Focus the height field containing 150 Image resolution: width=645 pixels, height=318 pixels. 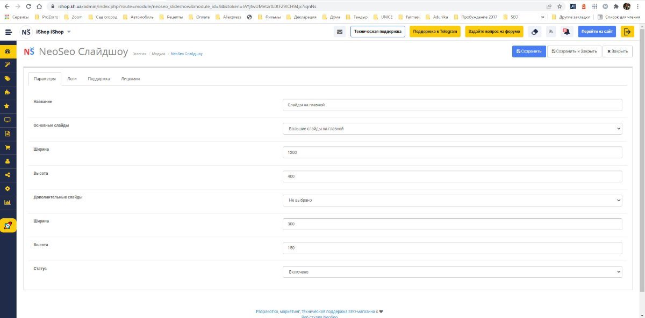pyautogui.click(x=452, y=248)
